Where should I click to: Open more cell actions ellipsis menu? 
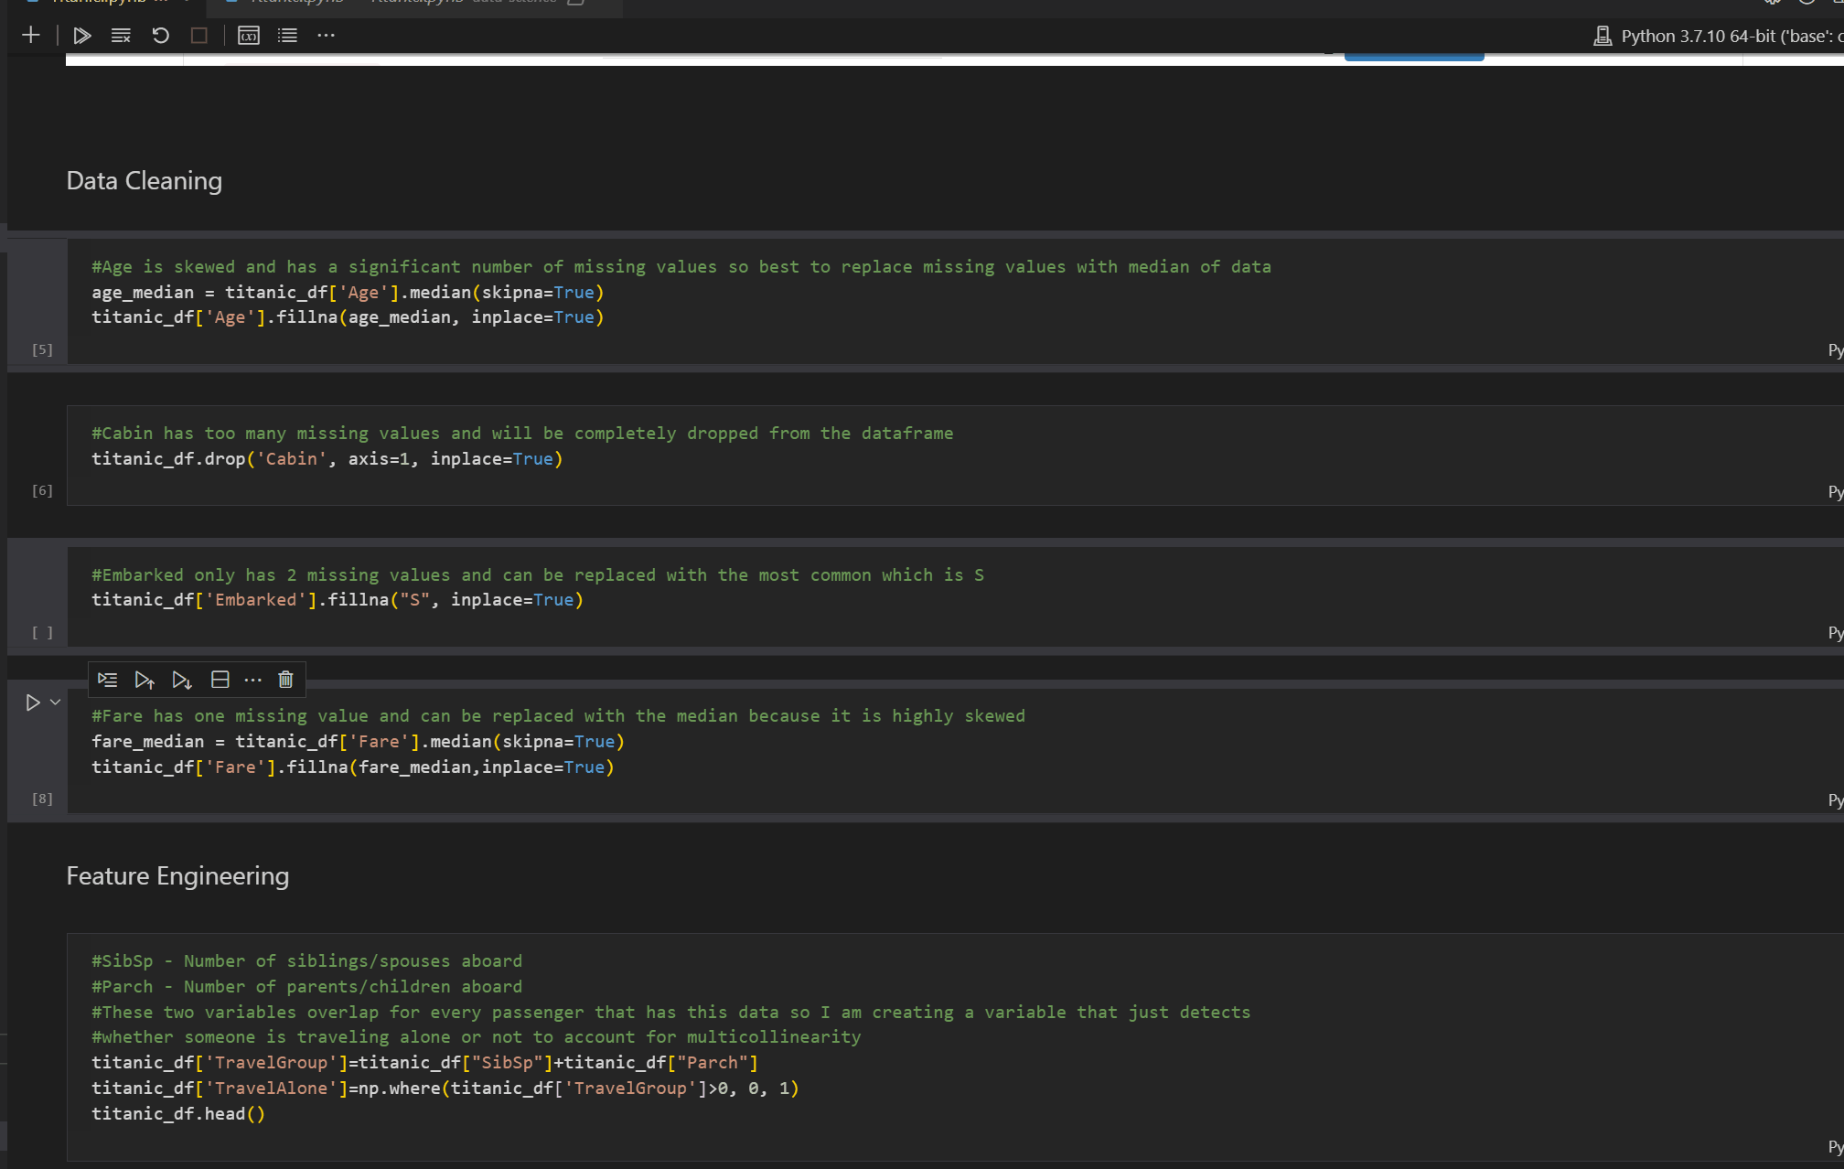click(x=253, y=680)
